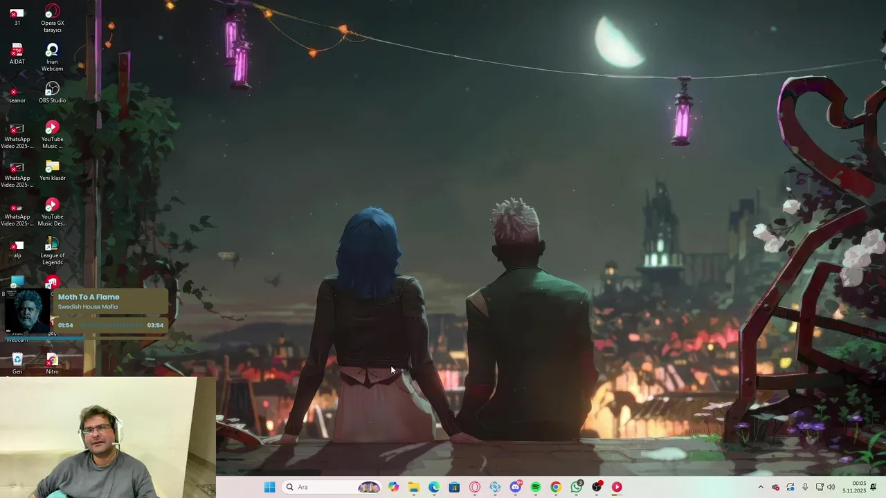
Task: Select the AIDAT PDF file icon
Action: tap(17, 53)
